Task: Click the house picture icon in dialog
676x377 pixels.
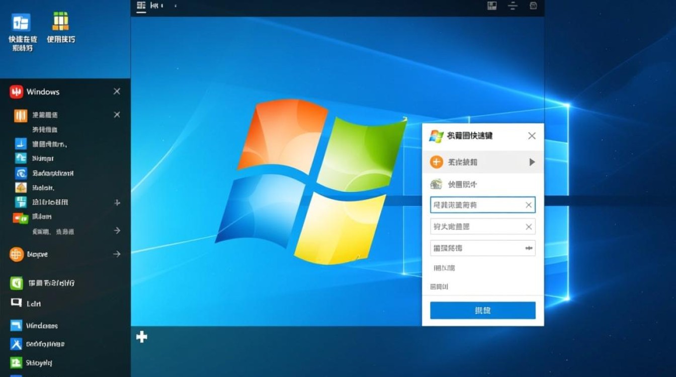Action: coord(436,184)
